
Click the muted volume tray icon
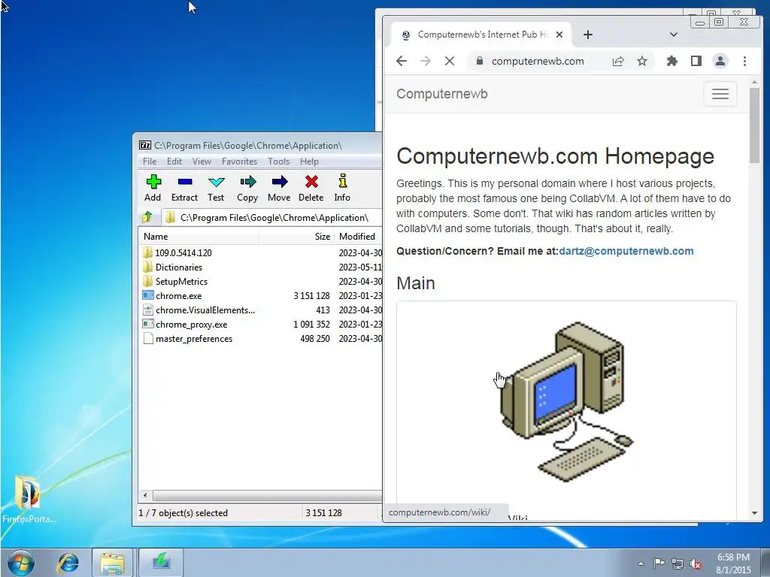click(x=695, y=563)
